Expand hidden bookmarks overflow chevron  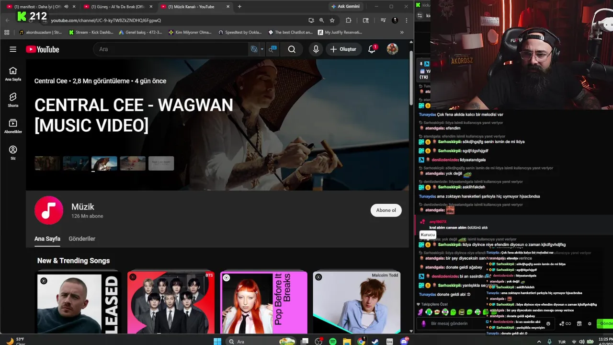coord(402,32)
